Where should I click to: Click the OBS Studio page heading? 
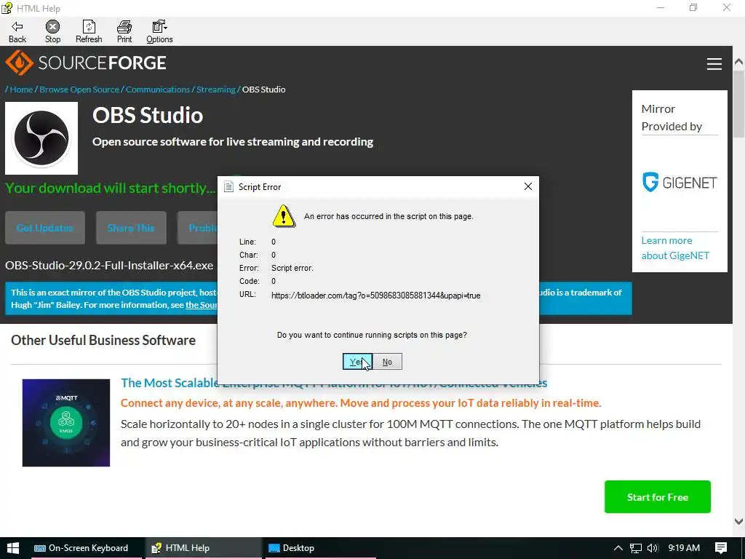(x=148, y=116)
